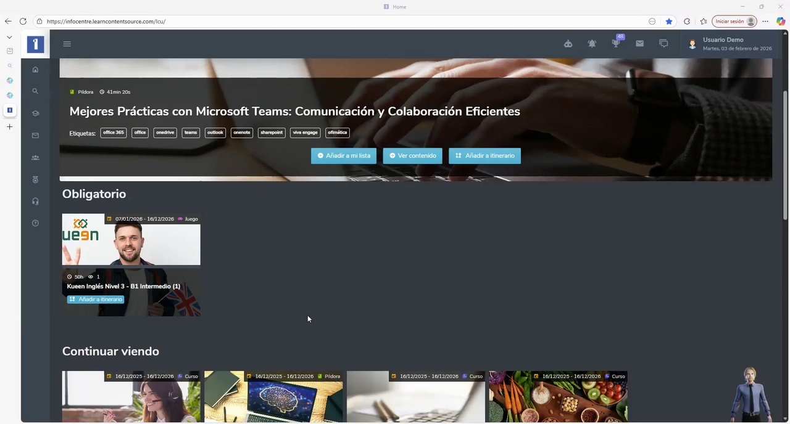The width and height of the screenshot is (790, 424).
Task: Open the Copilot icon in browser toolbar
Action: point(781,21)
